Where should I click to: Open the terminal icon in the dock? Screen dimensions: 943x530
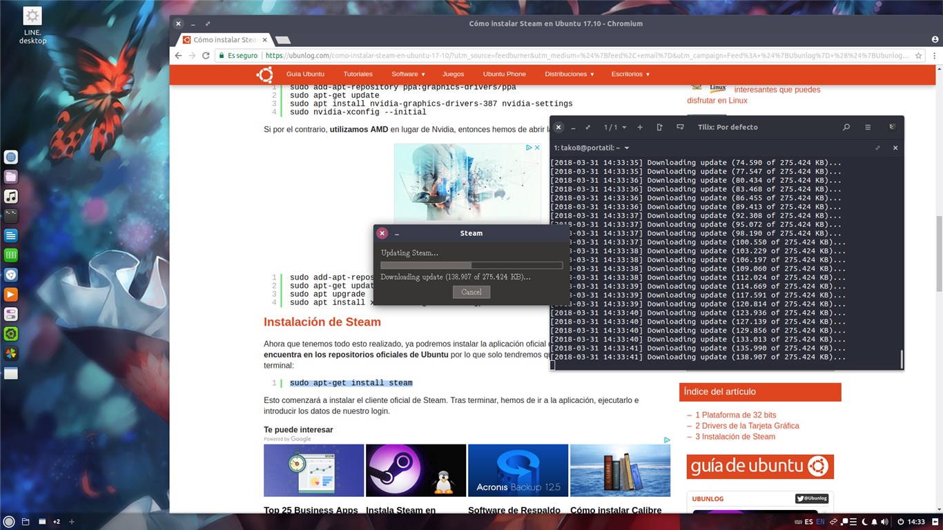click(10, 216)
